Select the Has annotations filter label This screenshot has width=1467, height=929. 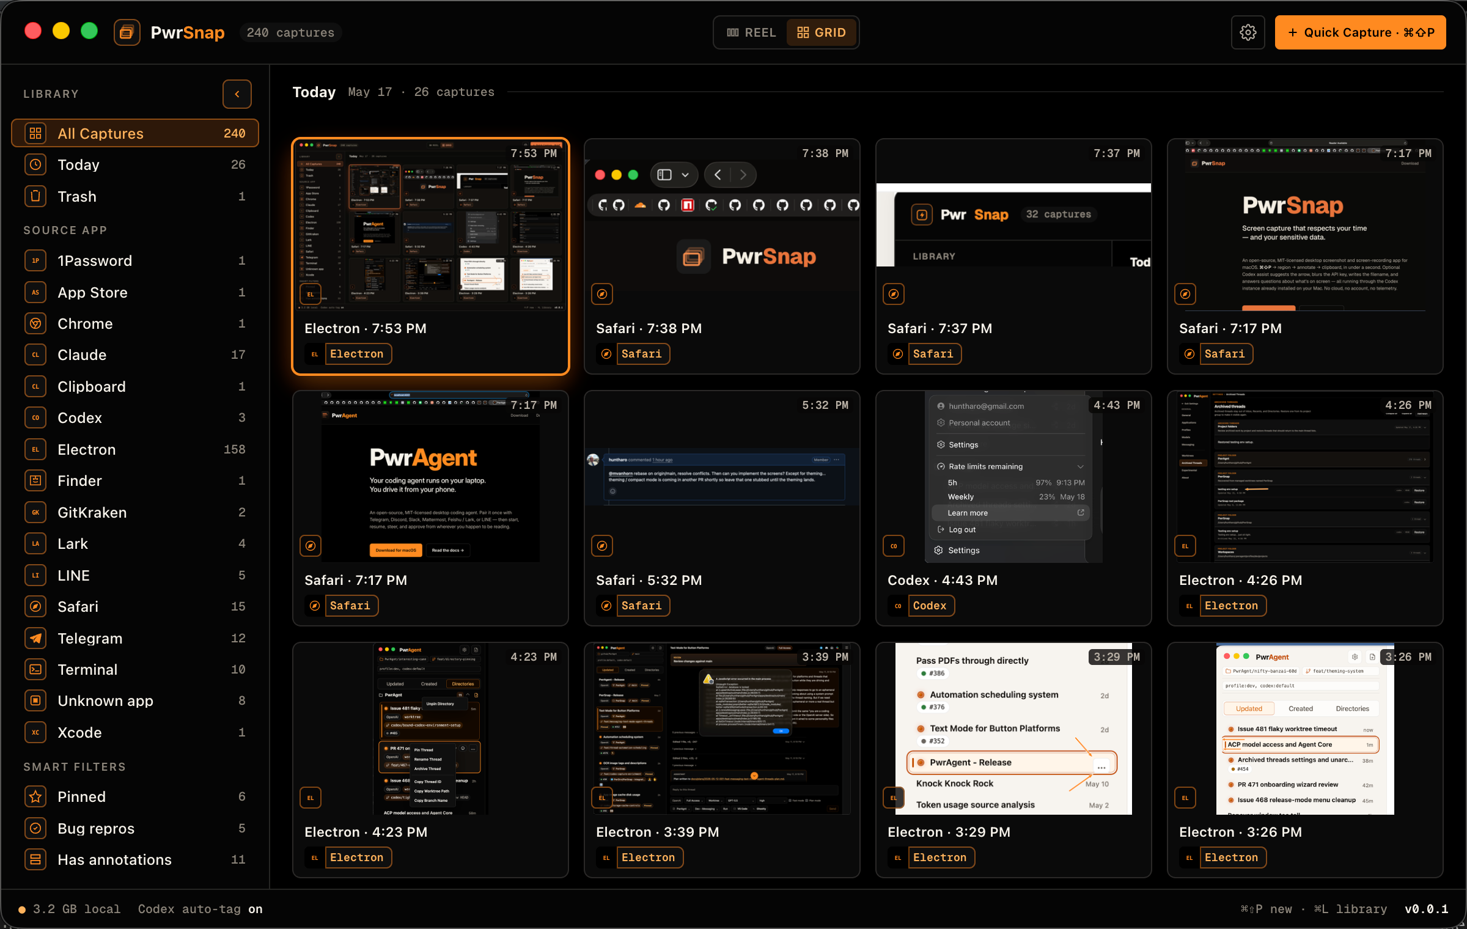114,859
